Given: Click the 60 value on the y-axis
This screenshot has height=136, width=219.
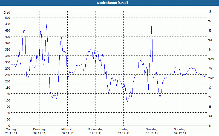Looking at the screenshot, I should [x=8, y=113].
